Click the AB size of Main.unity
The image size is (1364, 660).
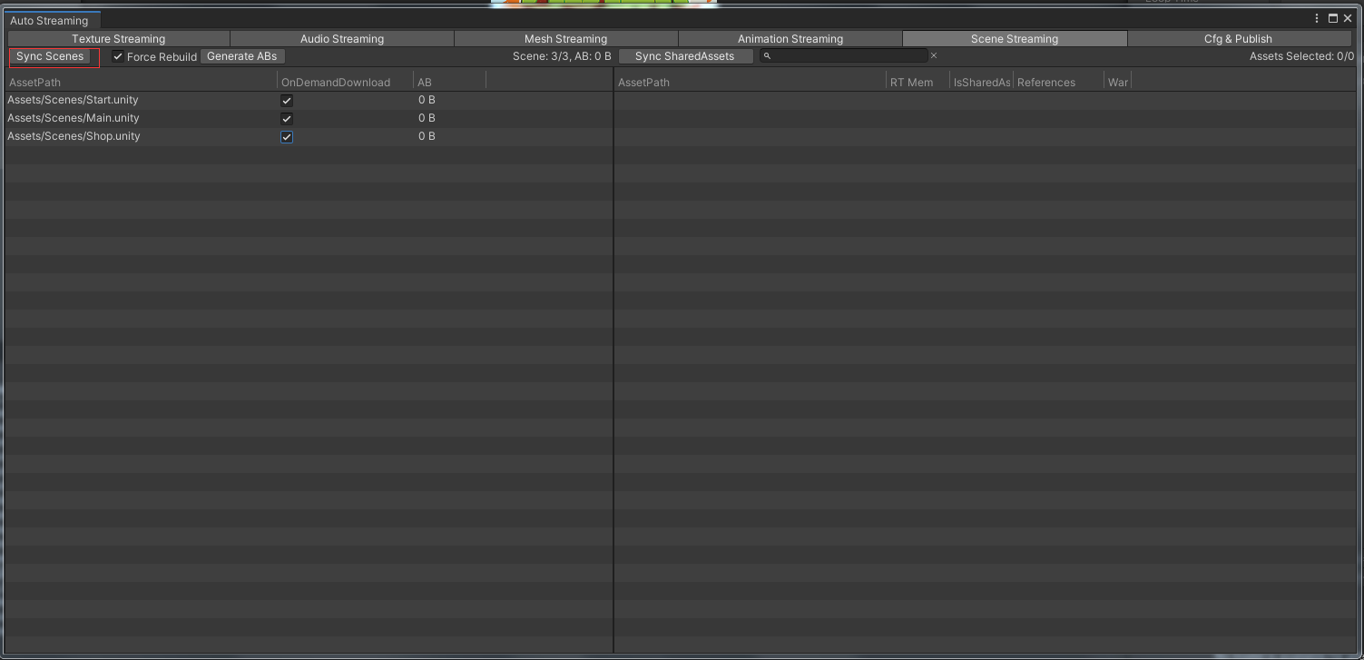427,118
